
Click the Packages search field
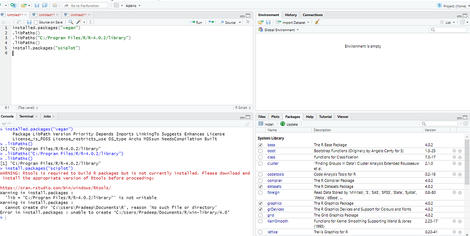[x=438, y=124]
